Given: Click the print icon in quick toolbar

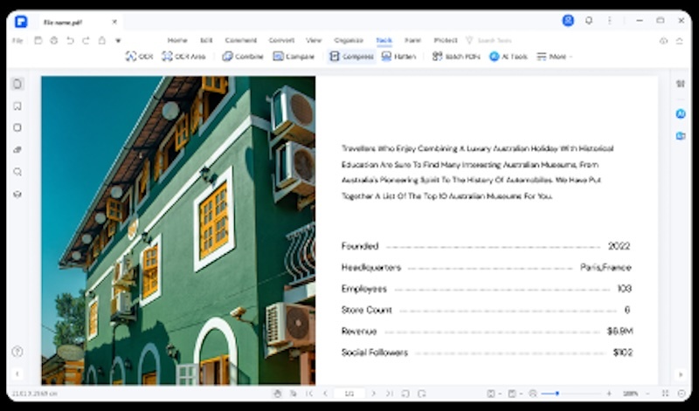Looking at the screenshot, I should coord(54,40).
